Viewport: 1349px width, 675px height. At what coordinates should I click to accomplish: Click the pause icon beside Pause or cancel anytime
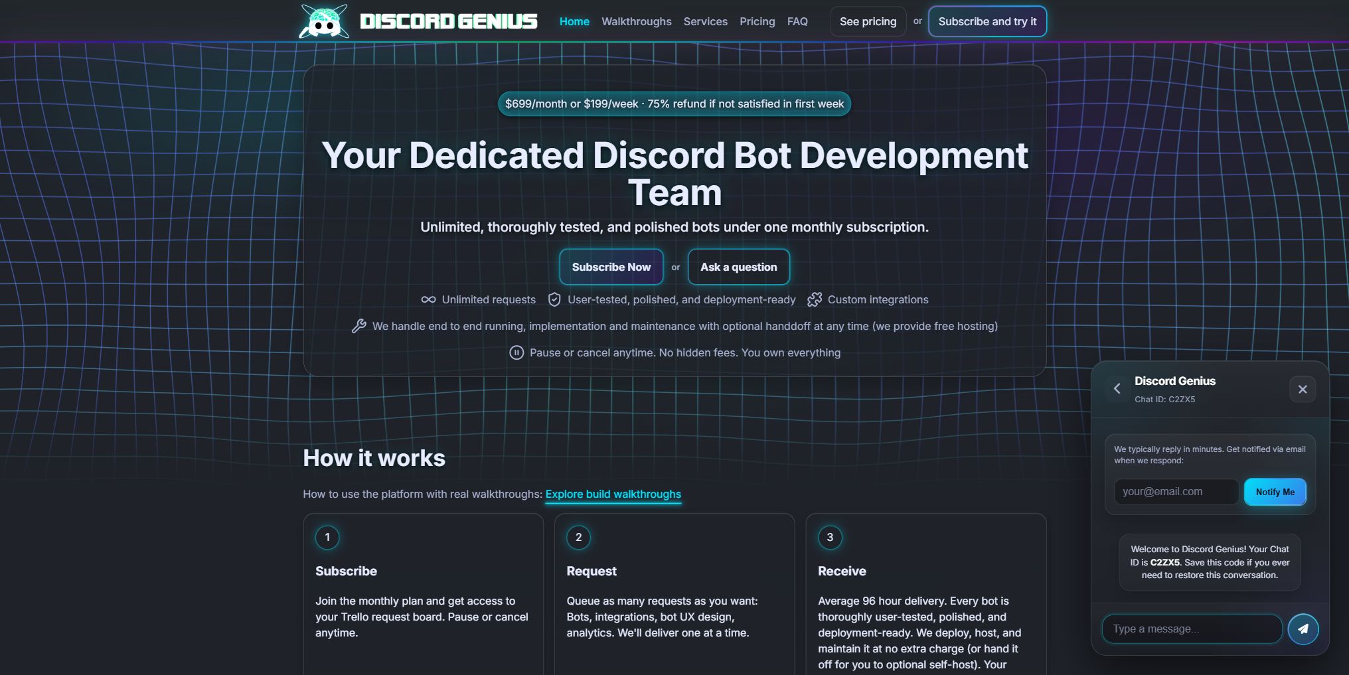point(516,352)
